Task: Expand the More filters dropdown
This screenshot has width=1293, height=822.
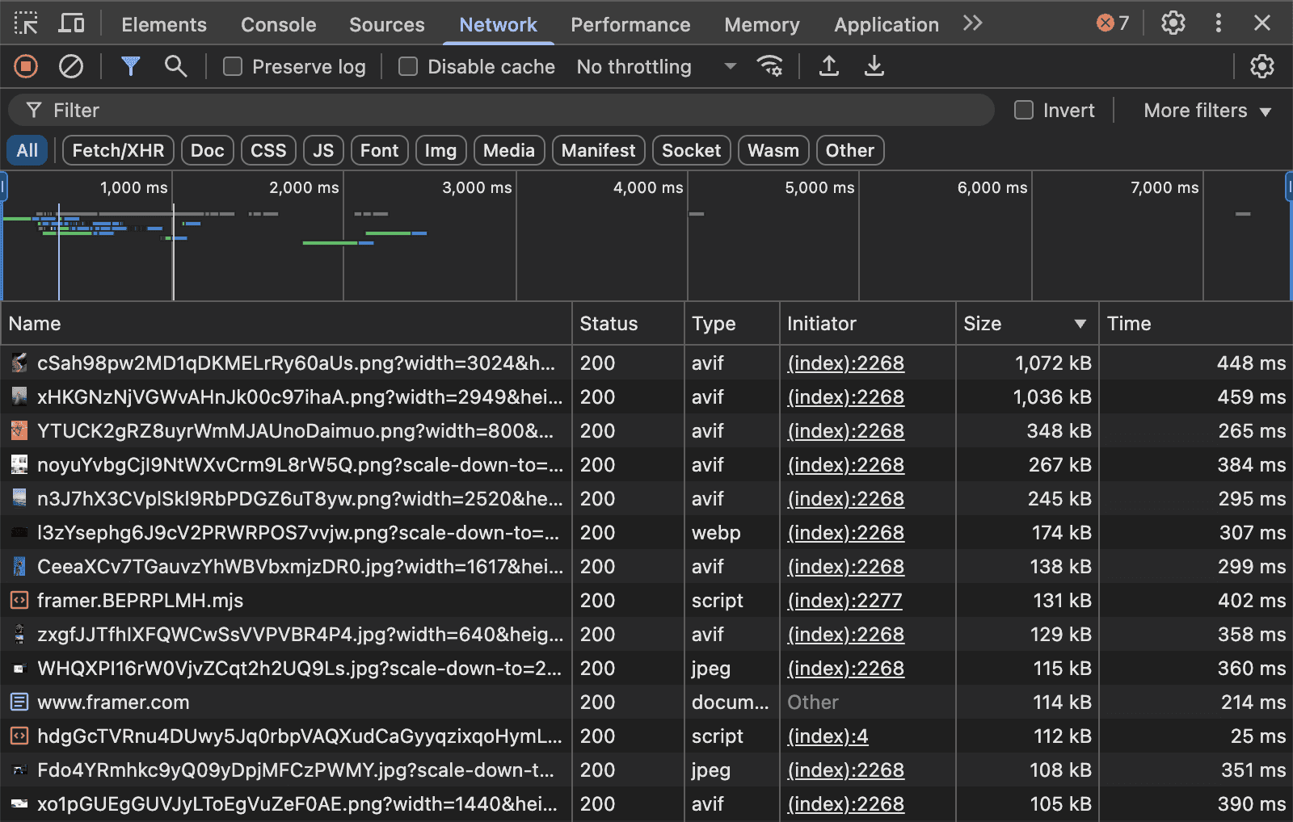Action: [1206, 110]
